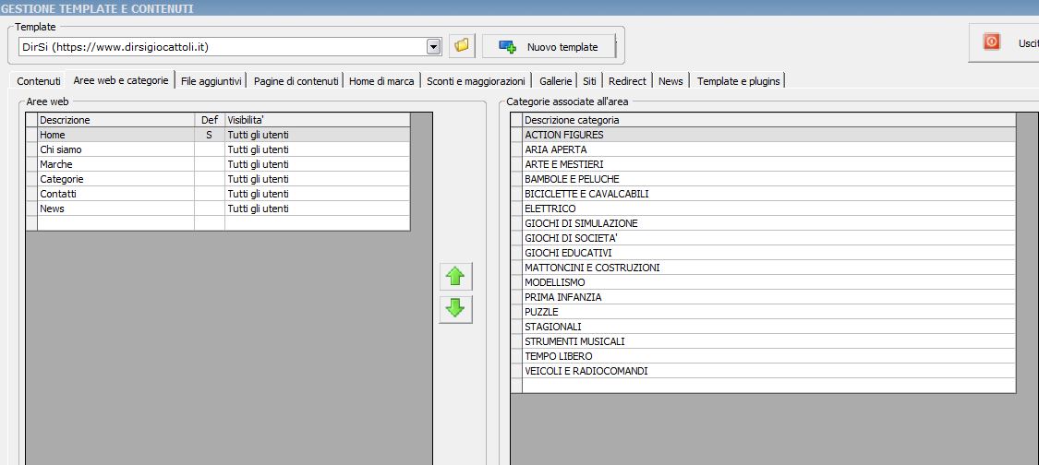Viewport: 1039px width, 465px height.
Task: Select the ARIA APERTA category
Action: [764, 149]
